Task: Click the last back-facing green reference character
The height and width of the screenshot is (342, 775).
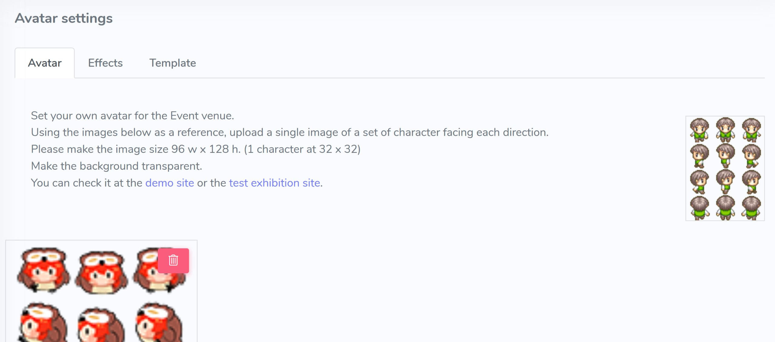Action: pos(751,208)
